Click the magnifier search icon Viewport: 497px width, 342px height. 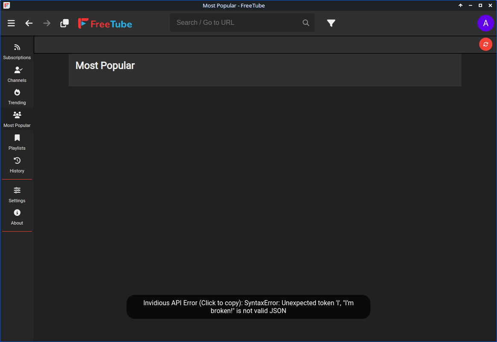pyautogui.click(x=306, y=23)
